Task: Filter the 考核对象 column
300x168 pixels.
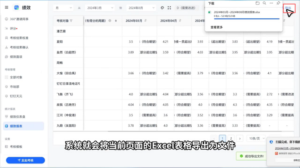Action: tap(71, 21)
